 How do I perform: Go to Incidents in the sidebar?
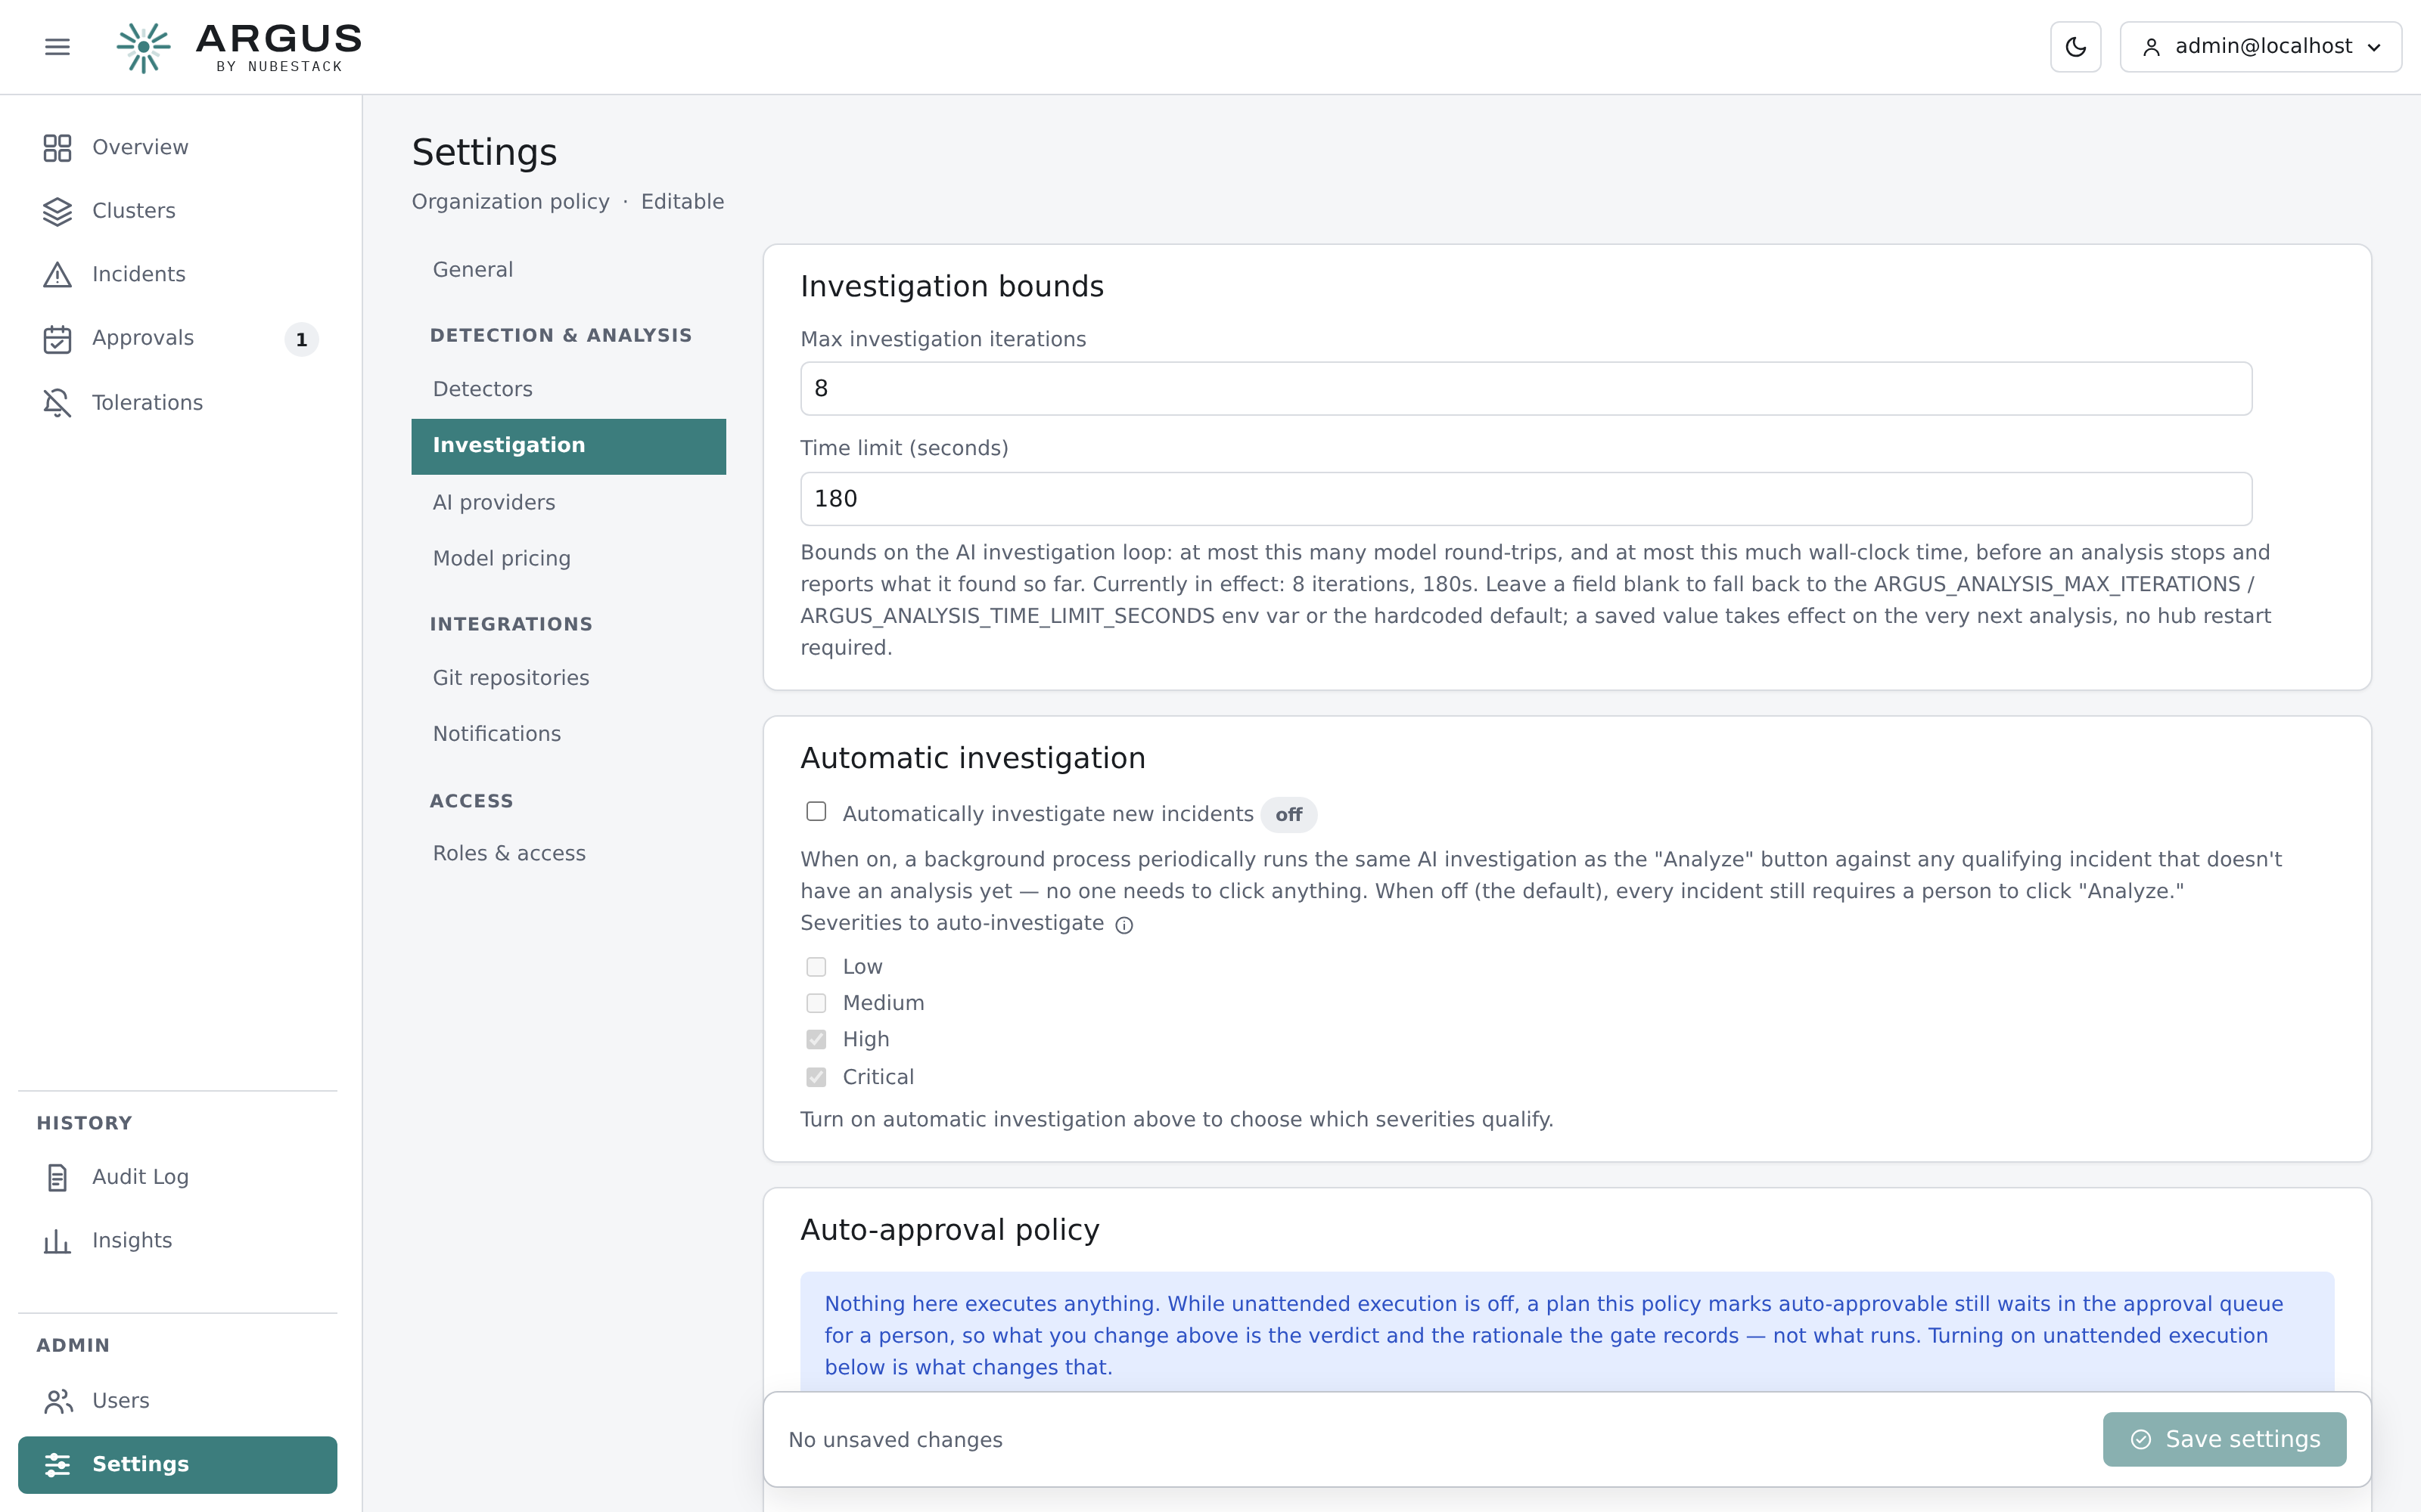click(x=177, y=275)
